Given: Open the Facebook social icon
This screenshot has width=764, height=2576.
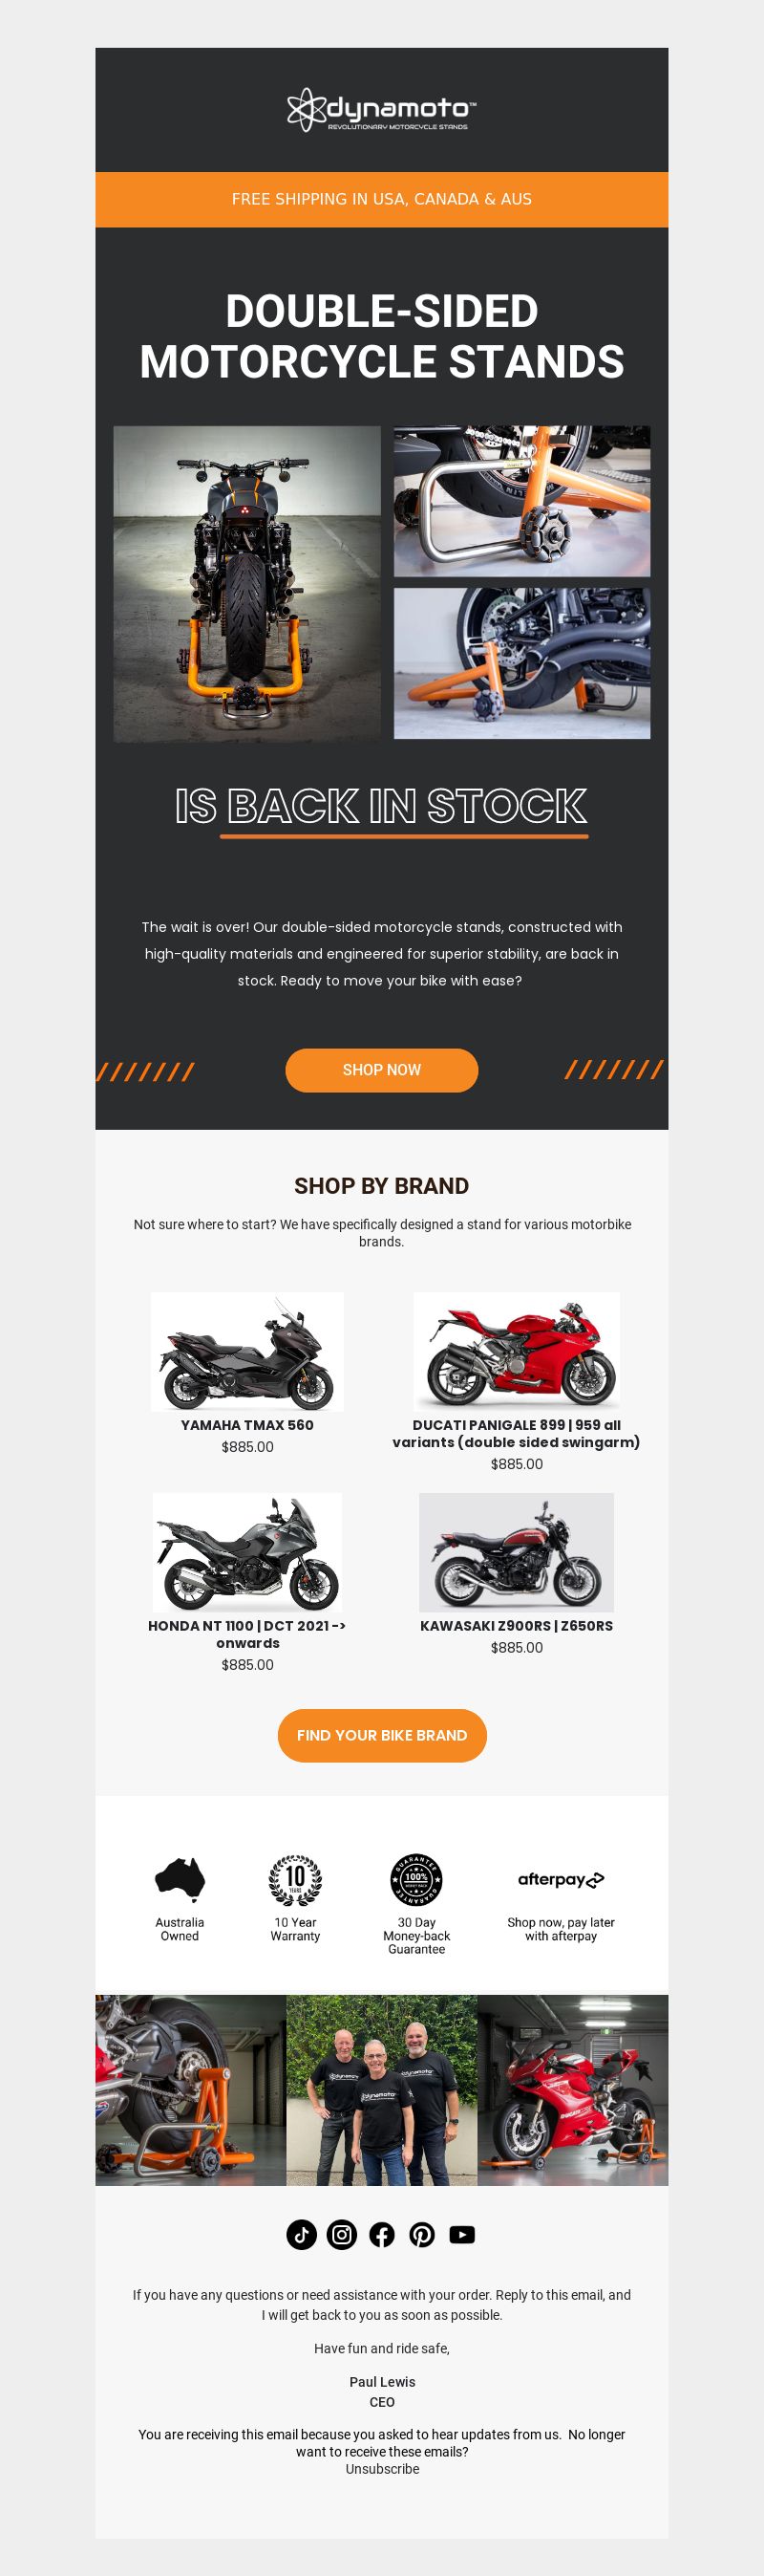Looking at the screenshot, I should pos(381,2234).
